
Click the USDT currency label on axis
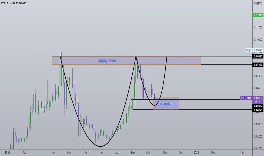[x=258, y=3]
